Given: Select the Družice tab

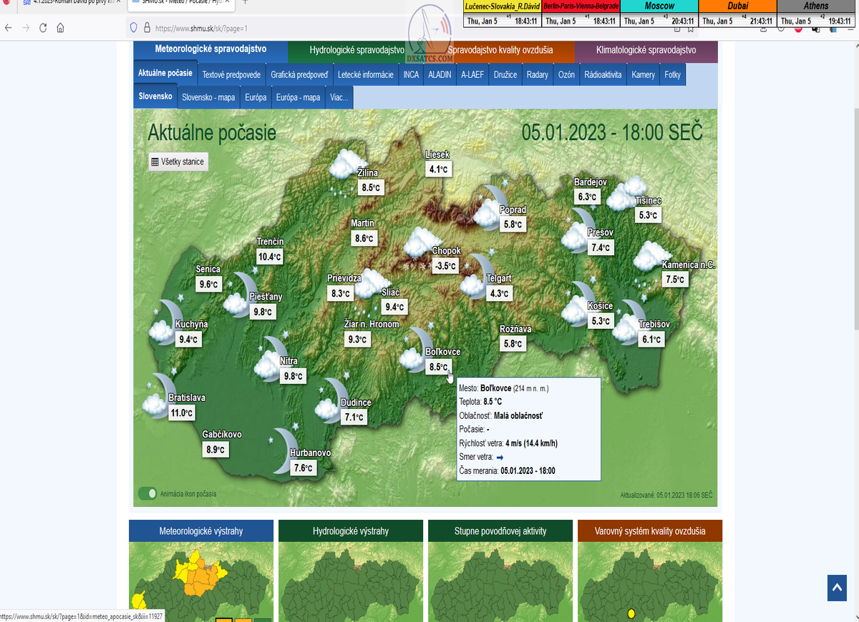Looking at the screenshot, I should click(505, 74).
